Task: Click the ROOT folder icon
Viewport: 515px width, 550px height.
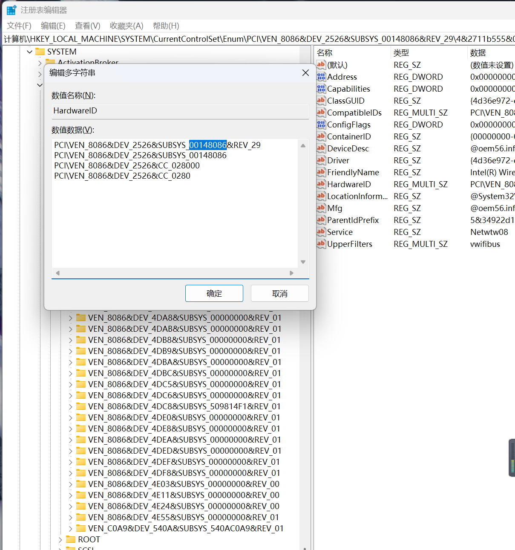Action: click(x=71, y=539)
